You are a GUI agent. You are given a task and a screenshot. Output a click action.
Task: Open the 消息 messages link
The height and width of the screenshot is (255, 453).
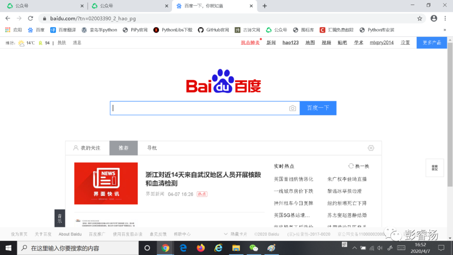77,43
